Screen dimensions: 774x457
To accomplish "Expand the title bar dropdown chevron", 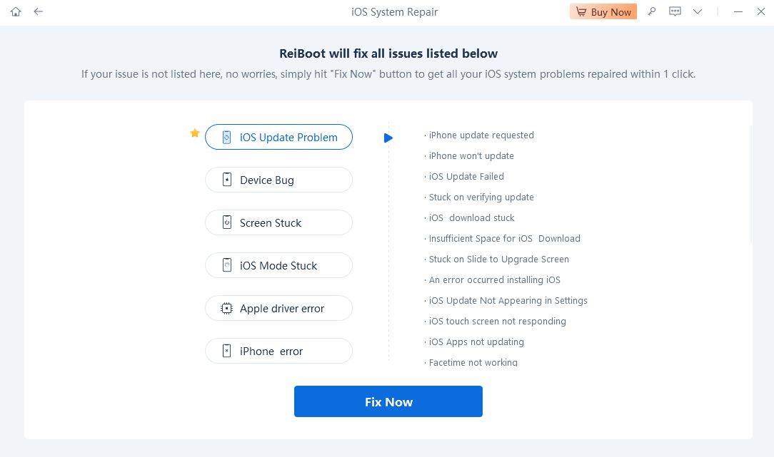I will point(698,11).
